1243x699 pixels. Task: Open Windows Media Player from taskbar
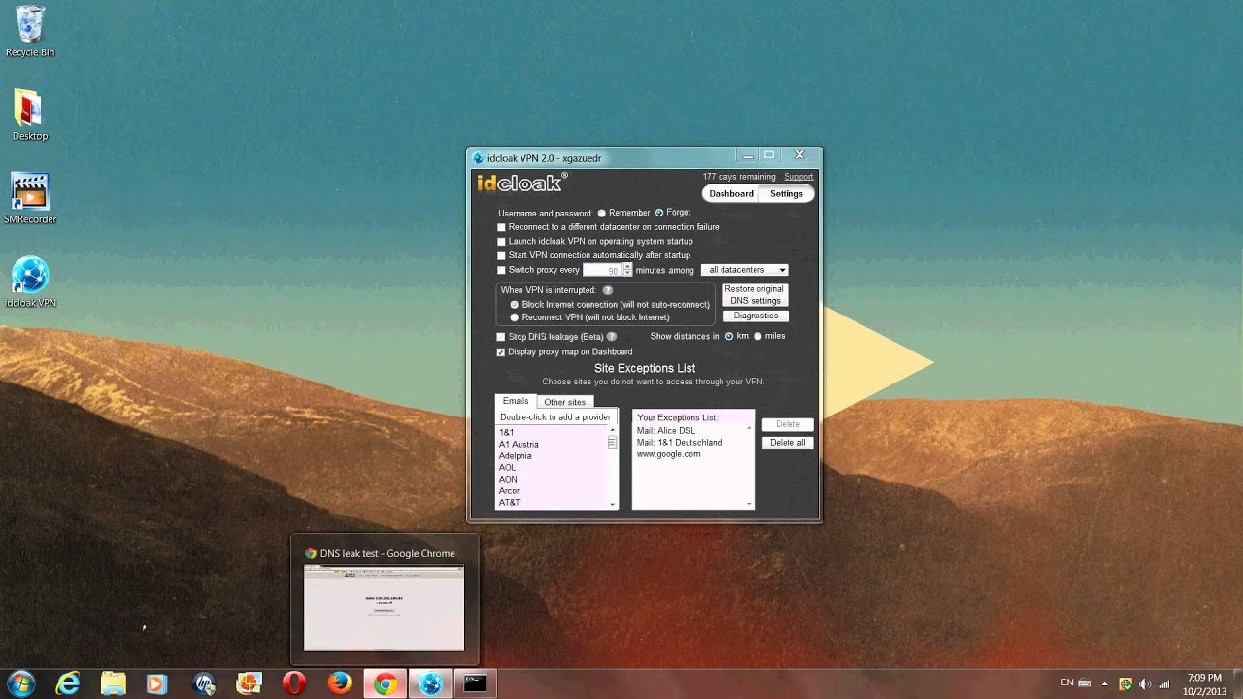pyautogui.click(x=156, y=683)
